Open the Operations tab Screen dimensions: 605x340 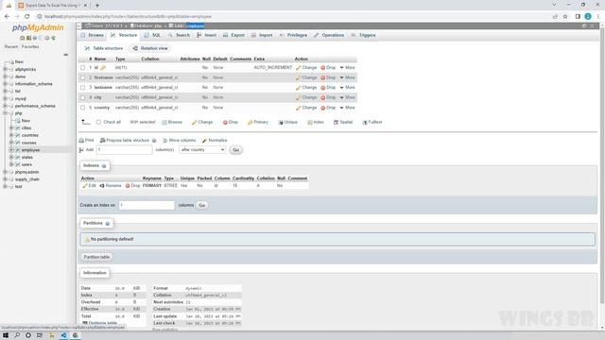coord(329,35)
